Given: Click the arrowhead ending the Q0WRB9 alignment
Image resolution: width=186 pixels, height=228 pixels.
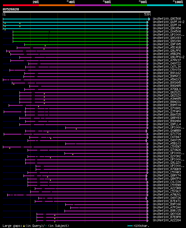Looking at the screenshot, I should (147, 131).
